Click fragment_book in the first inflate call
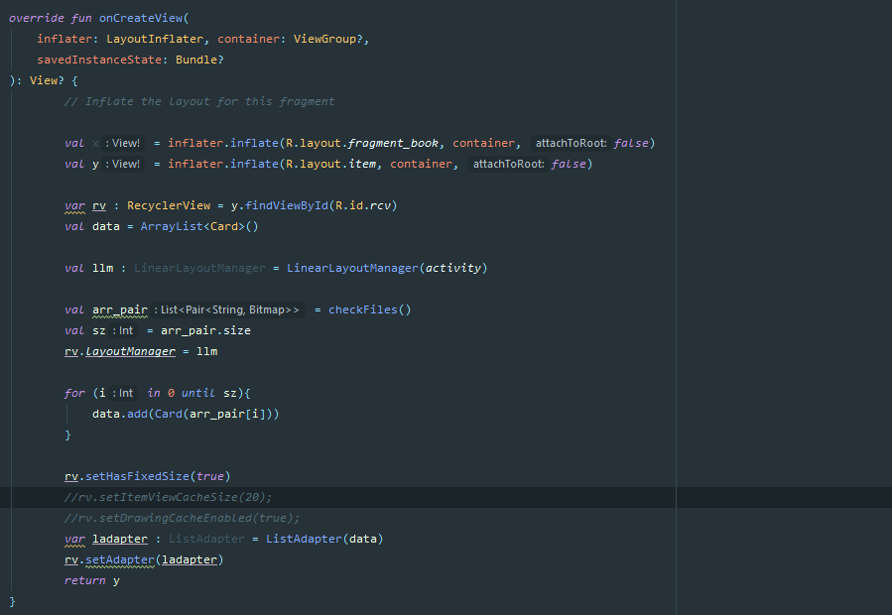Screen dimensions: 892x615 point(393,144)
